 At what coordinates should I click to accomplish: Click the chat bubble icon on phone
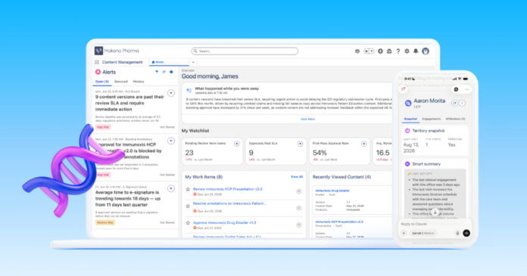click(456, 89)
